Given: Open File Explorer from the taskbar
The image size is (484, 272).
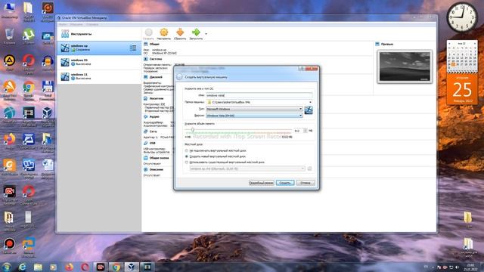Looking at the screenshot, I should (x=38, y=267).
